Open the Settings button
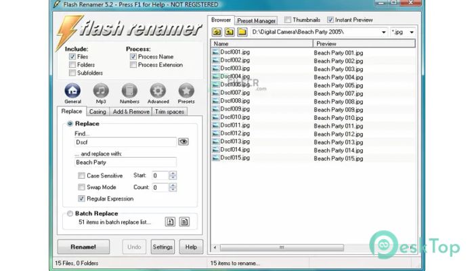This screenshot has height=271, width=474. (x=163, y=247)
